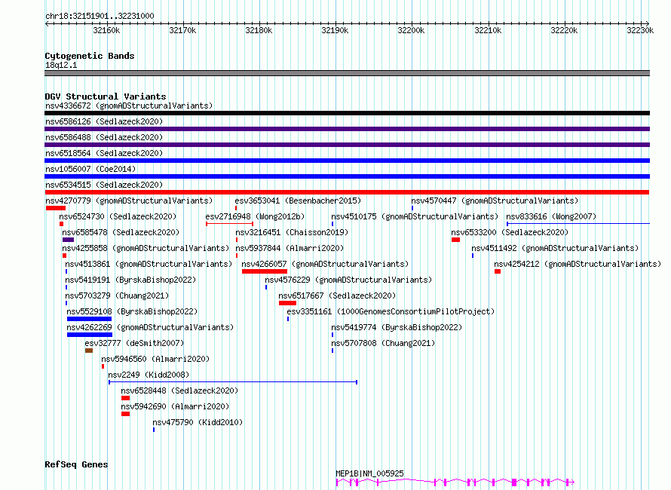Open the nsv5703279 Chuang2021 label
The width and height of the screenshot is (671, 490).
click(117, 296)
